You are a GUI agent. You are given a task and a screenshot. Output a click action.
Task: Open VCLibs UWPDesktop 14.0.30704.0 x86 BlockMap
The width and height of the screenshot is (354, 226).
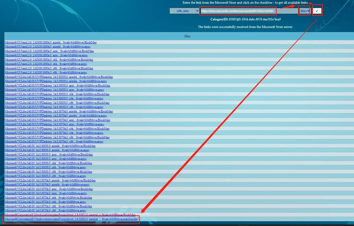tap(57, 137)
